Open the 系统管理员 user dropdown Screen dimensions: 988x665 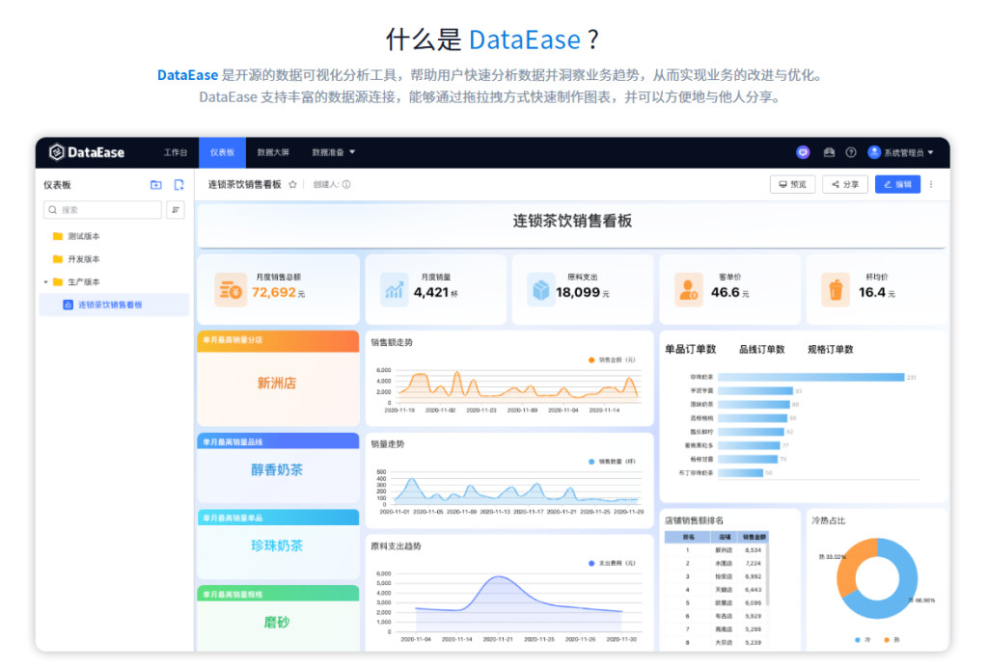(900, 152)
